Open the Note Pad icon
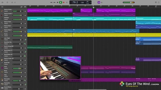The width and height of the screenshot is (161, 90). tap(156, 2)
